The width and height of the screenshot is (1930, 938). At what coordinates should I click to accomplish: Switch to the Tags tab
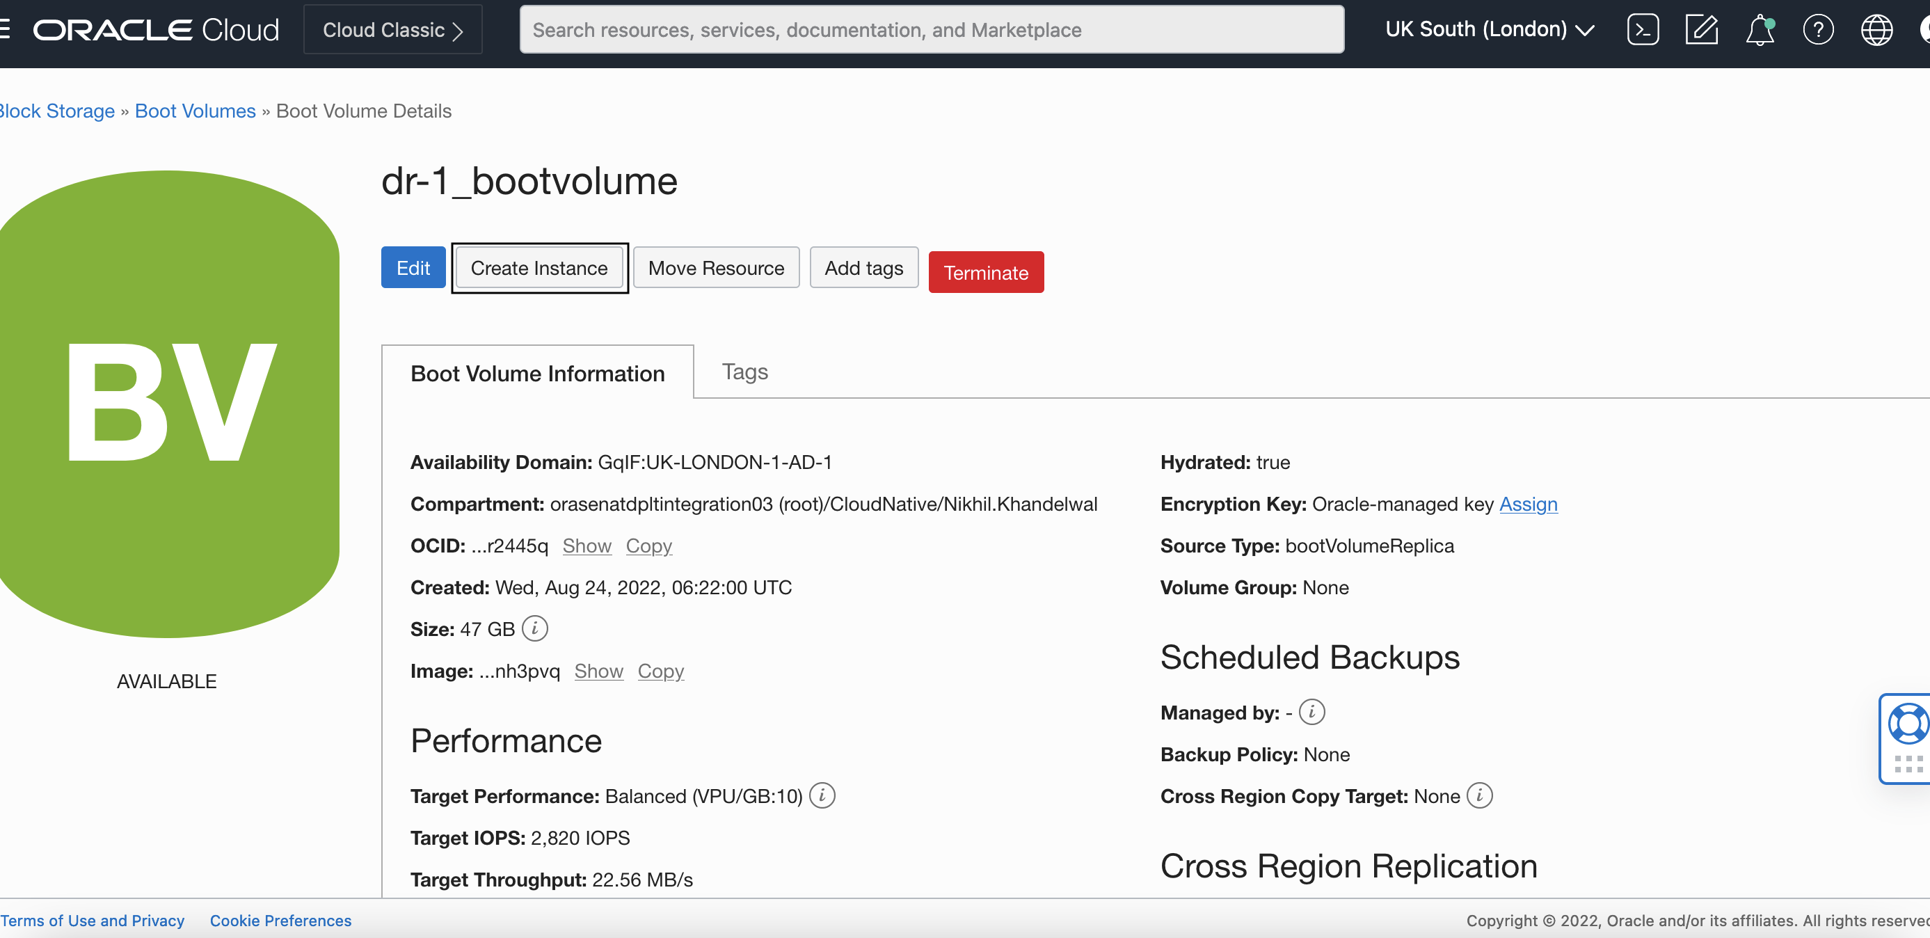pos(744,371)
